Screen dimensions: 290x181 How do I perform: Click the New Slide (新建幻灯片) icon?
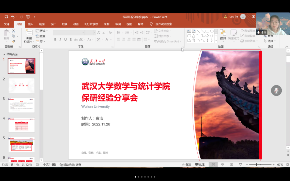[29, 33]
